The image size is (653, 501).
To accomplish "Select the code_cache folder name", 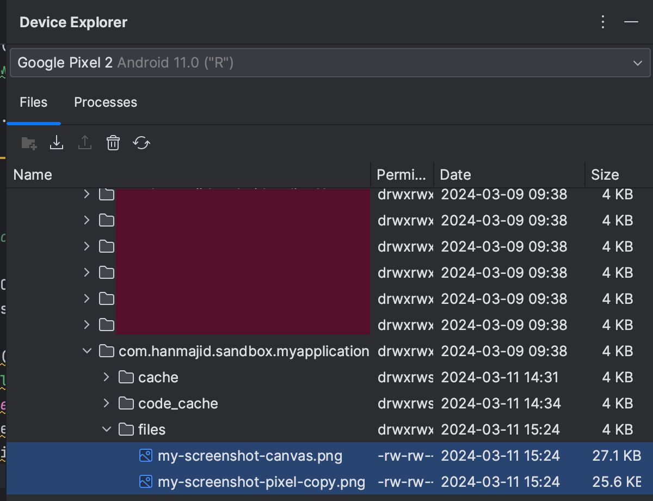I will [x=178, y=403].
